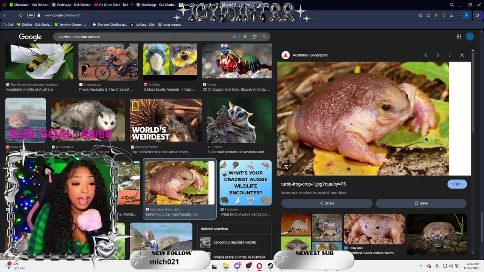
Task: Open the song request bookmark
Action: click(169, 25)
